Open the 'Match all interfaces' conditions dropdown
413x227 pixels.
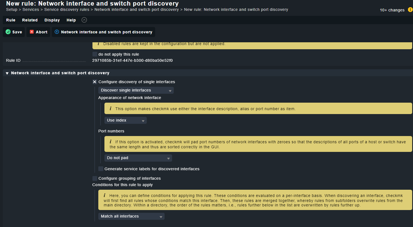(x=131, y=216)
